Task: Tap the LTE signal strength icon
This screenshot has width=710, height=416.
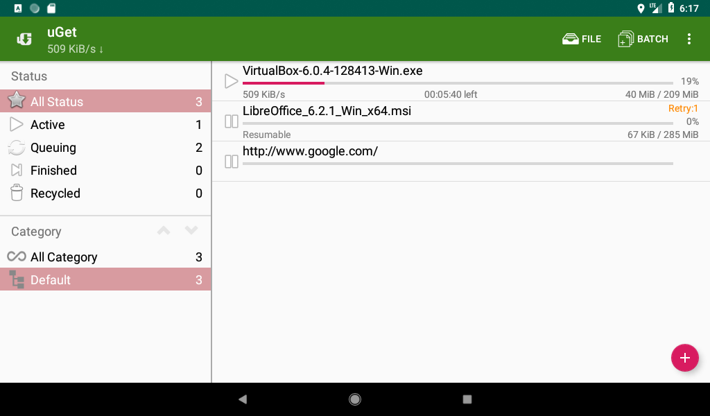Action: pyautogui.click(x=656, y=8)
